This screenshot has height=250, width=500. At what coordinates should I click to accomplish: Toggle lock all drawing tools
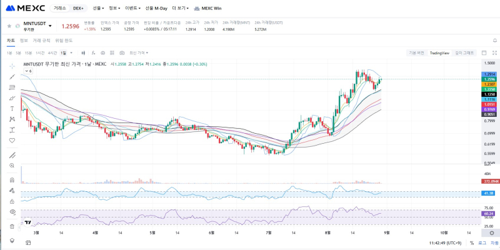click(x=12, y=201)
